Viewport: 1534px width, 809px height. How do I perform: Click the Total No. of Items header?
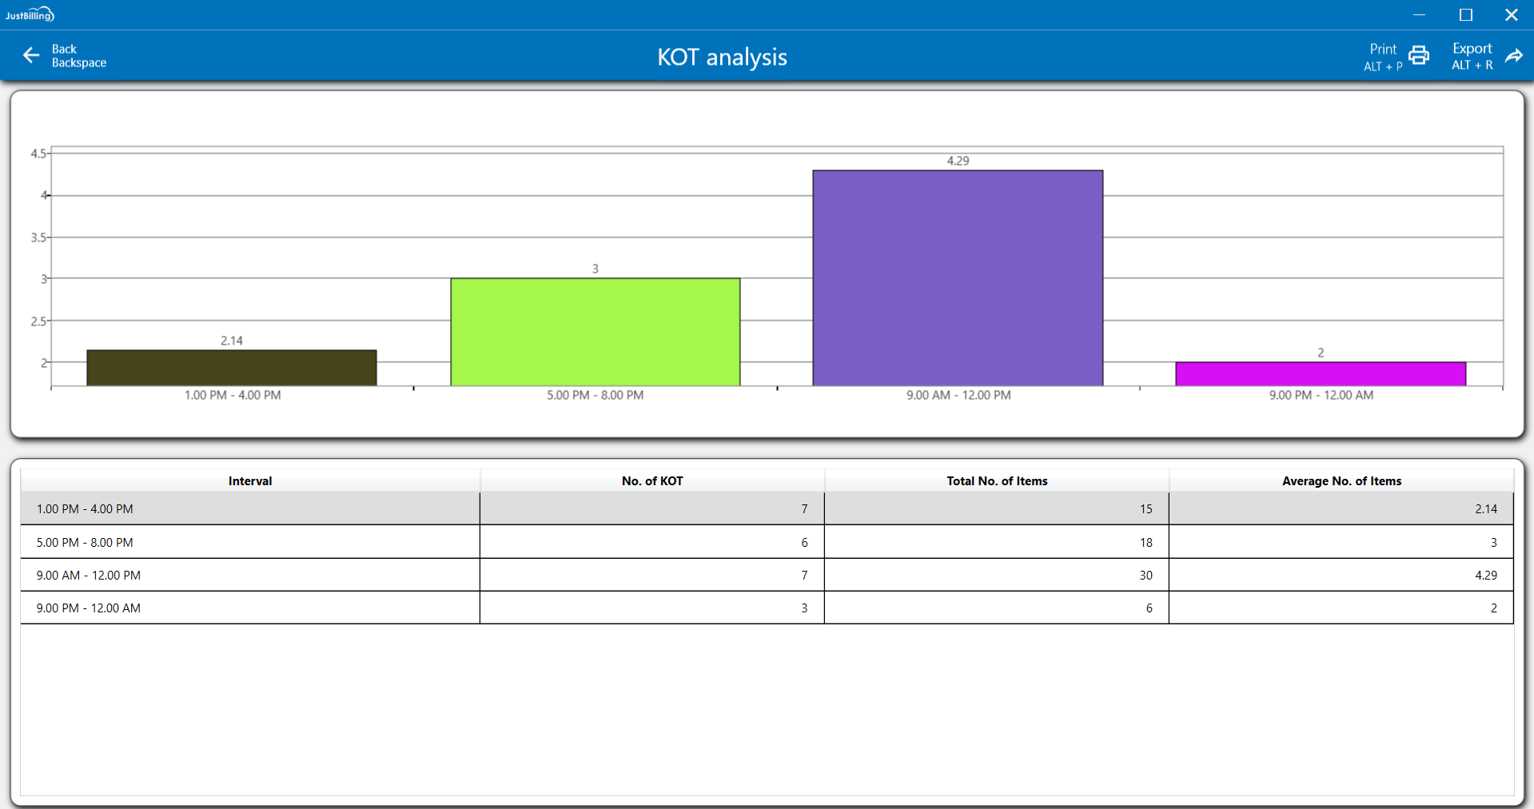pos(996,480)
